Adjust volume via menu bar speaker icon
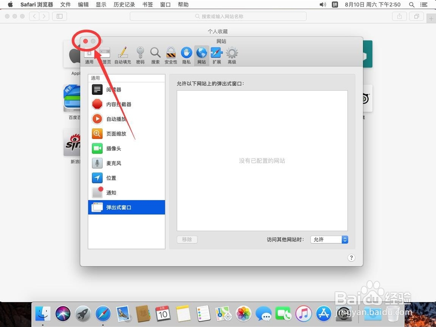Image resolution: width=436 pixels, height=327 pixels. (323, 5)
